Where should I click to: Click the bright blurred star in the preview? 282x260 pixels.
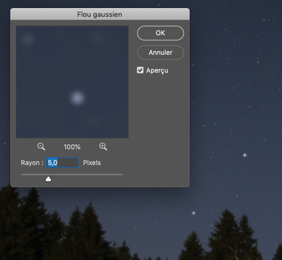coord(78,98)
